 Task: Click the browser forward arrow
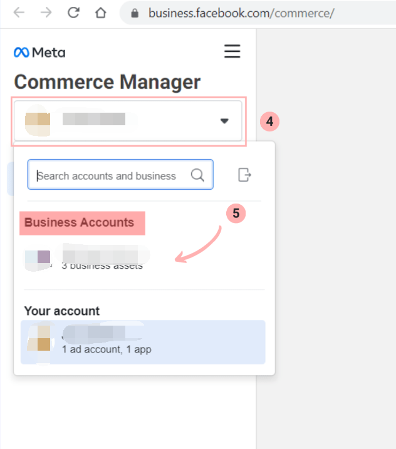click(46, 13)
